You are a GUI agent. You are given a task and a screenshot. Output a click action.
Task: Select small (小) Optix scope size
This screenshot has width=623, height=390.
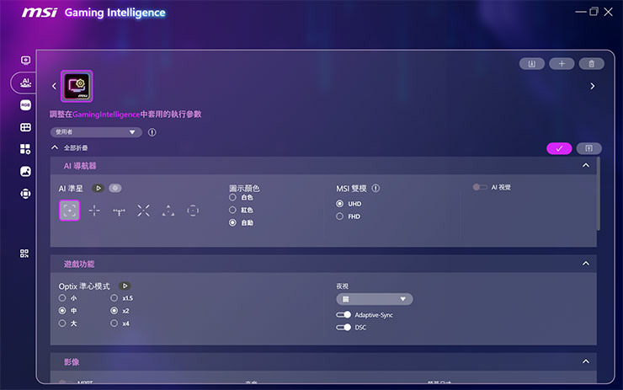tap(62, 298)
